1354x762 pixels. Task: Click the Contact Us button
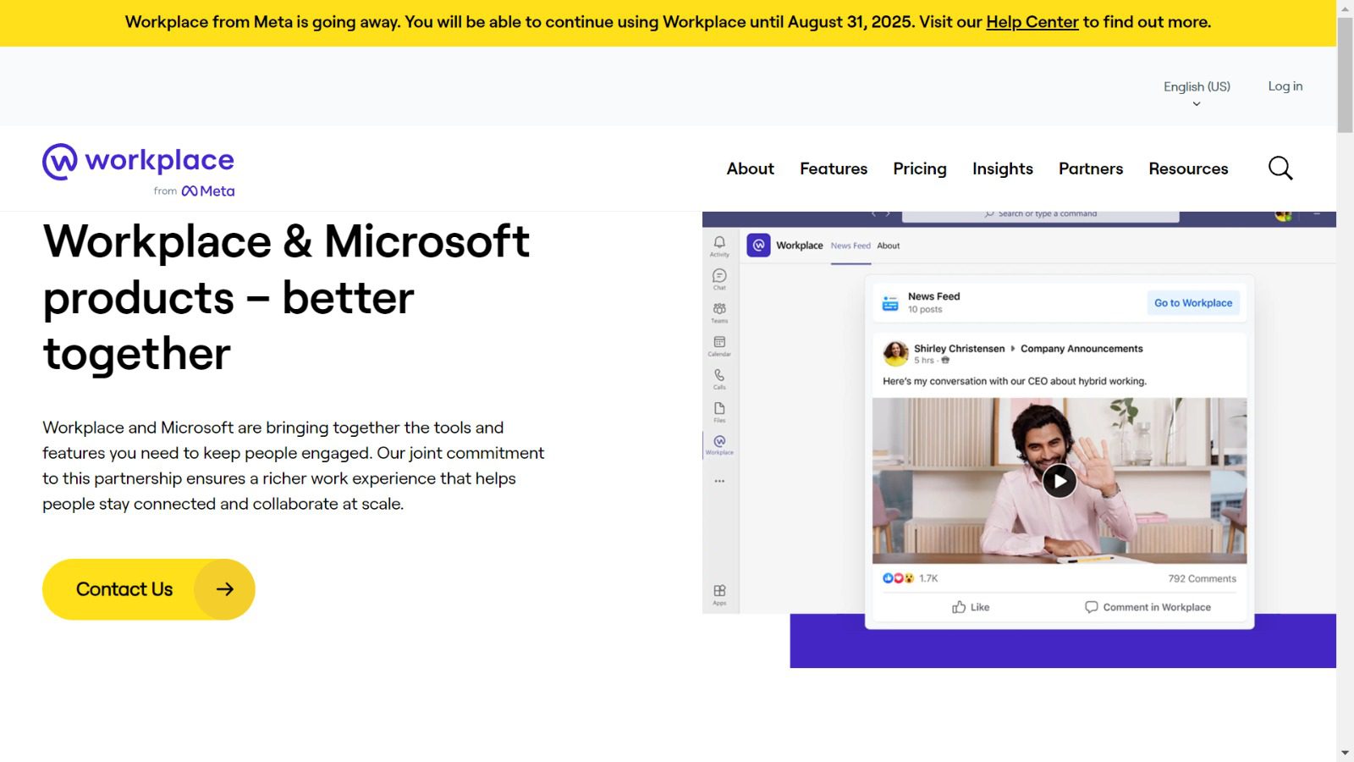coord(148,588)
